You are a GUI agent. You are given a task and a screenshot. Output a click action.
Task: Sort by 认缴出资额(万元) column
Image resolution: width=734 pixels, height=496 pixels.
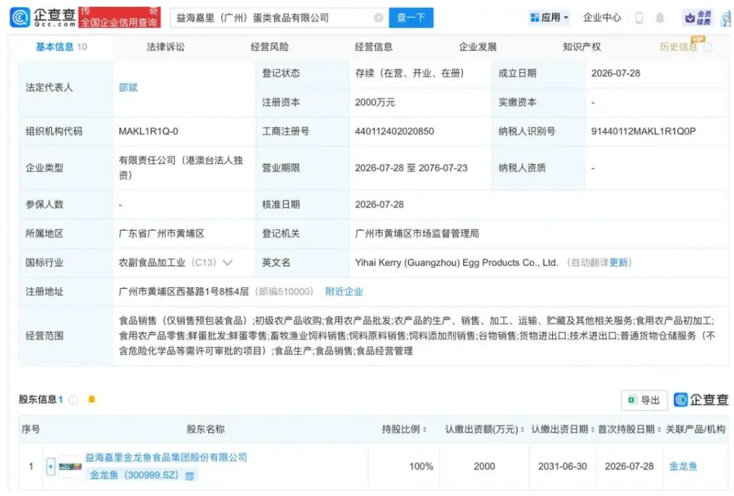(522, 430)
